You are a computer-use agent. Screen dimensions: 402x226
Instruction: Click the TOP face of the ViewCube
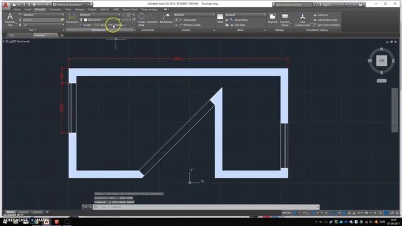click(381, 61)
